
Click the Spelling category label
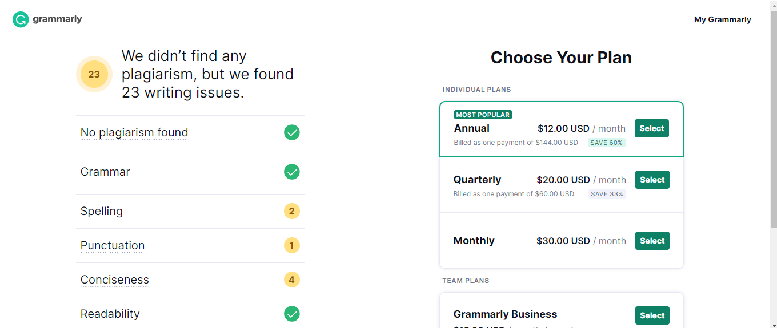[x=102, y=212]
